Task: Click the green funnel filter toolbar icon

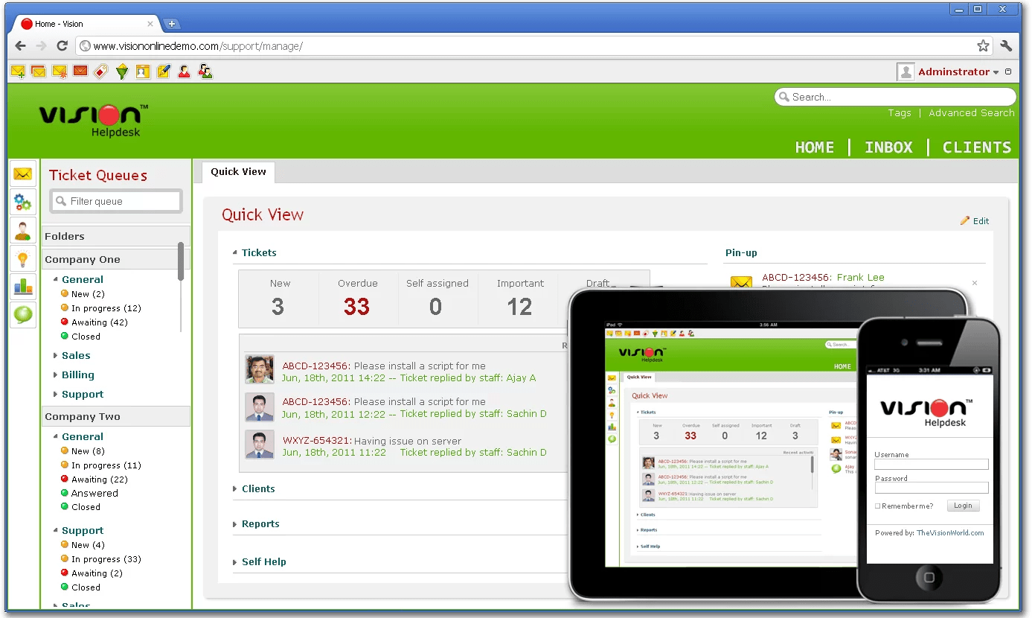Action: (x=121, y=71)
